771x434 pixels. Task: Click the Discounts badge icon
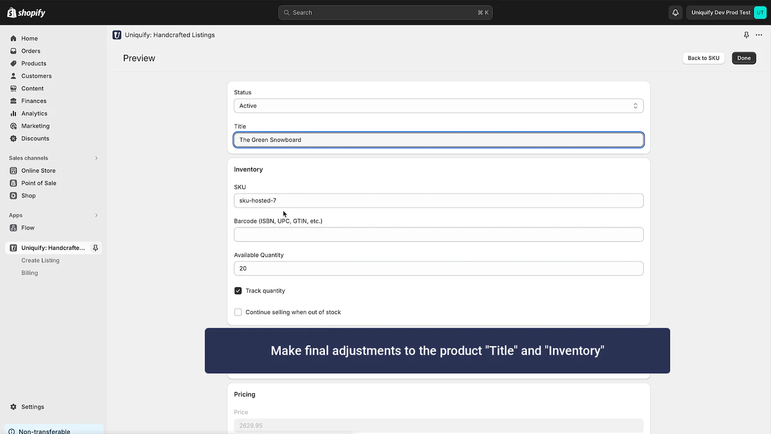coord(13,138)
